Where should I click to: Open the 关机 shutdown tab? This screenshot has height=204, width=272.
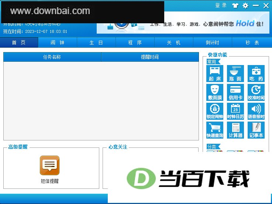coord(173,42)
